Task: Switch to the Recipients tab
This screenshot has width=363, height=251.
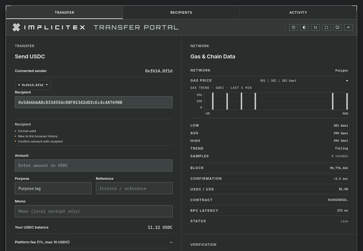Action: tap(181, 13)
